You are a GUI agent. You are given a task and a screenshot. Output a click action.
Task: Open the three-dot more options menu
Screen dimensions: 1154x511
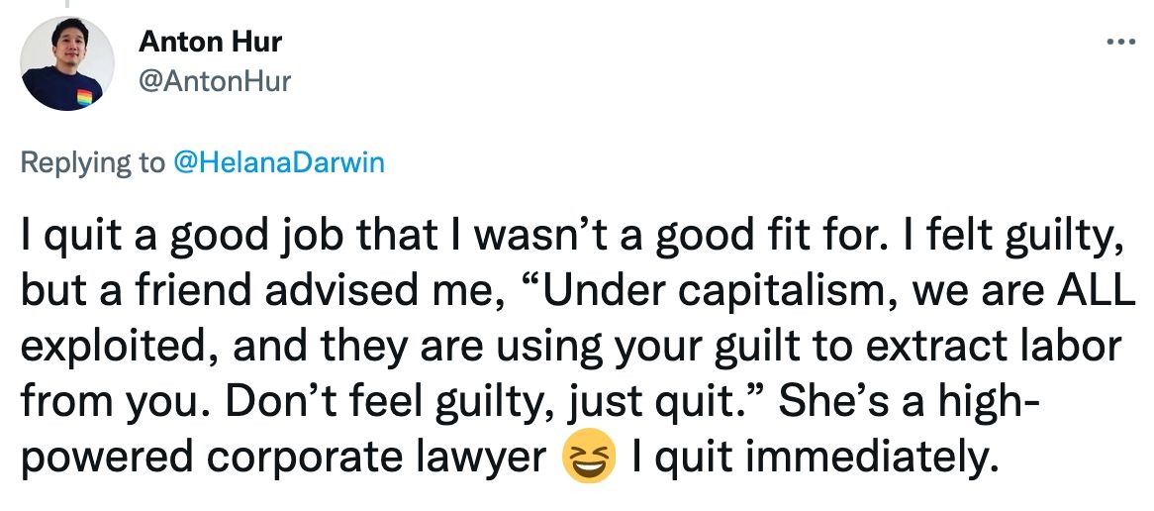tap(1121, 43)
